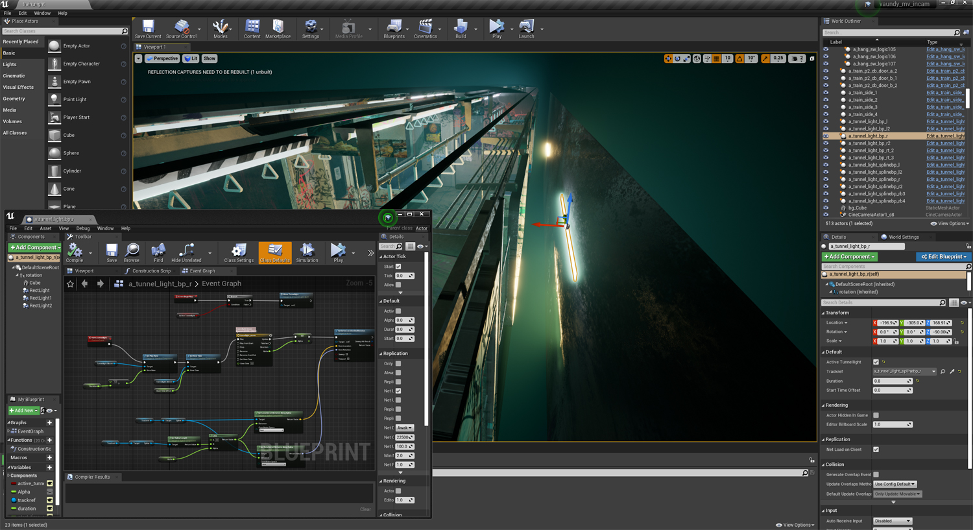Switch to the Construction Script tab
Screen dimensions: 973x530
pyautogui.click(x=151, y=271)
